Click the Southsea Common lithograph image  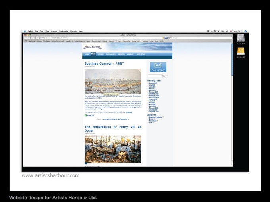click(113, 81)
